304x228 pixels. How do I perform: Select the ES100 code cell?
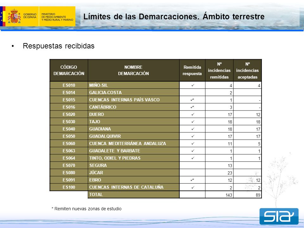tap(69, 187)
